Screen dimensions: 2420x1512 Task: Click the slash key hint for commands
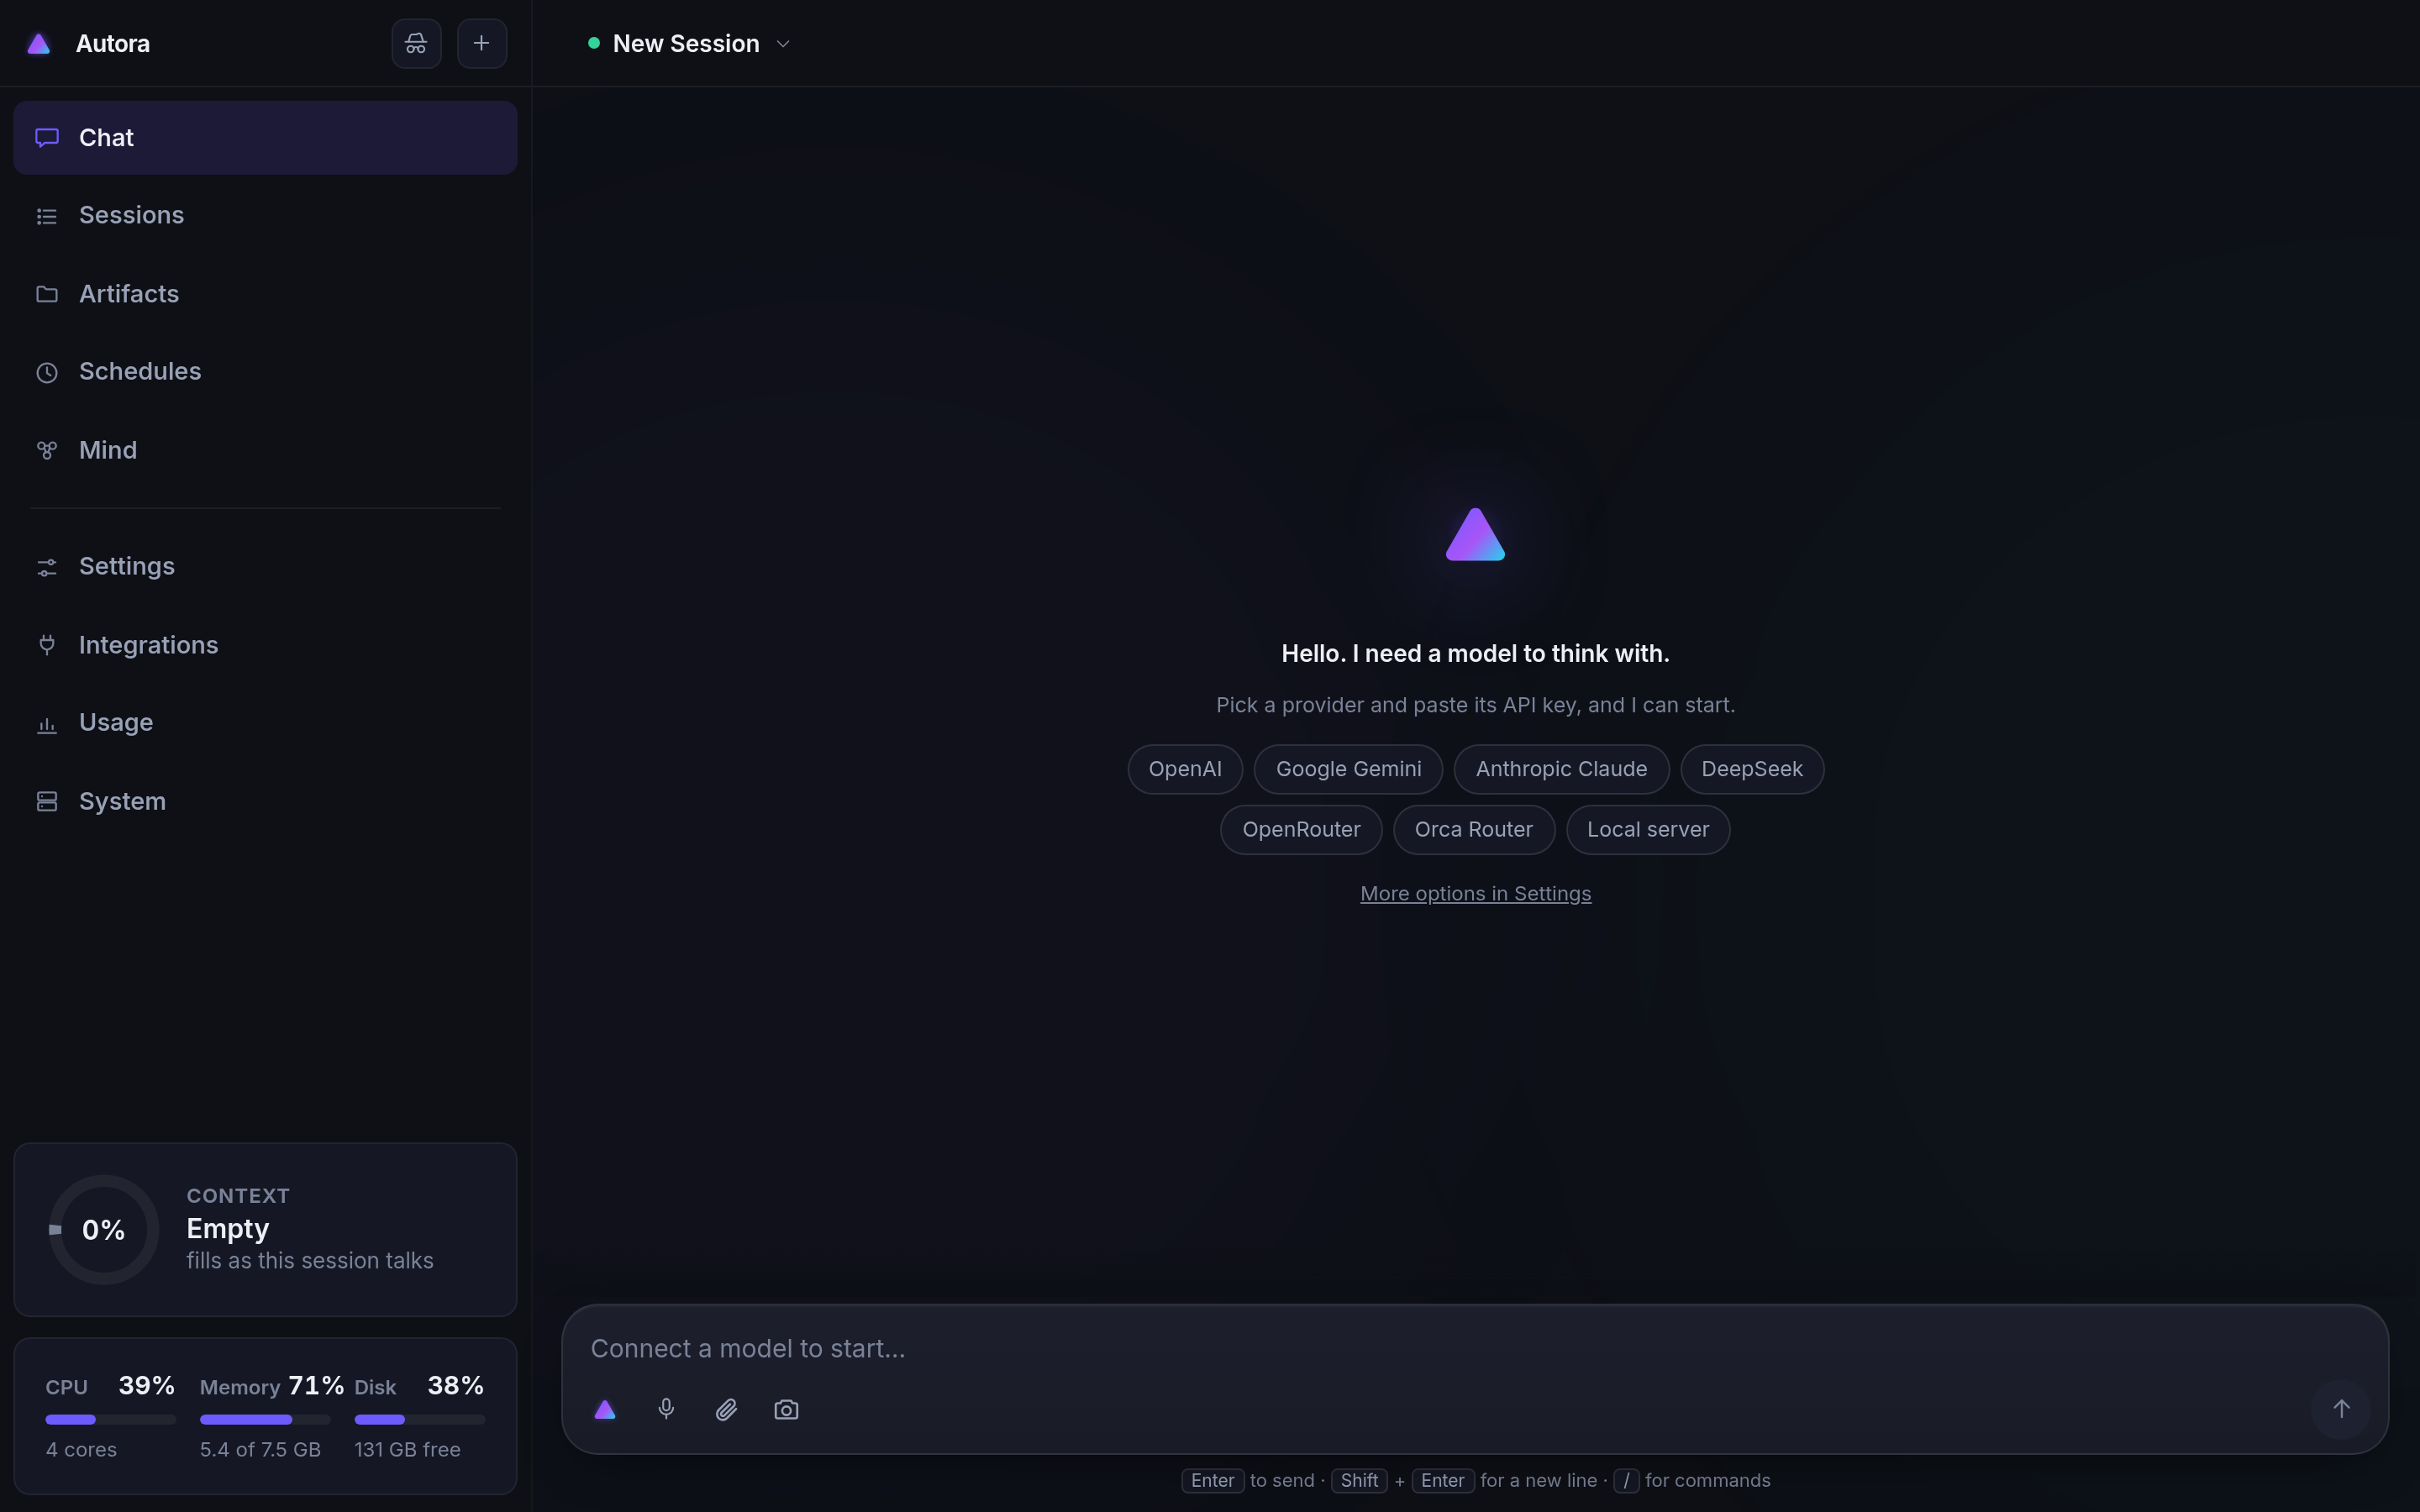coord(1626,1481)
